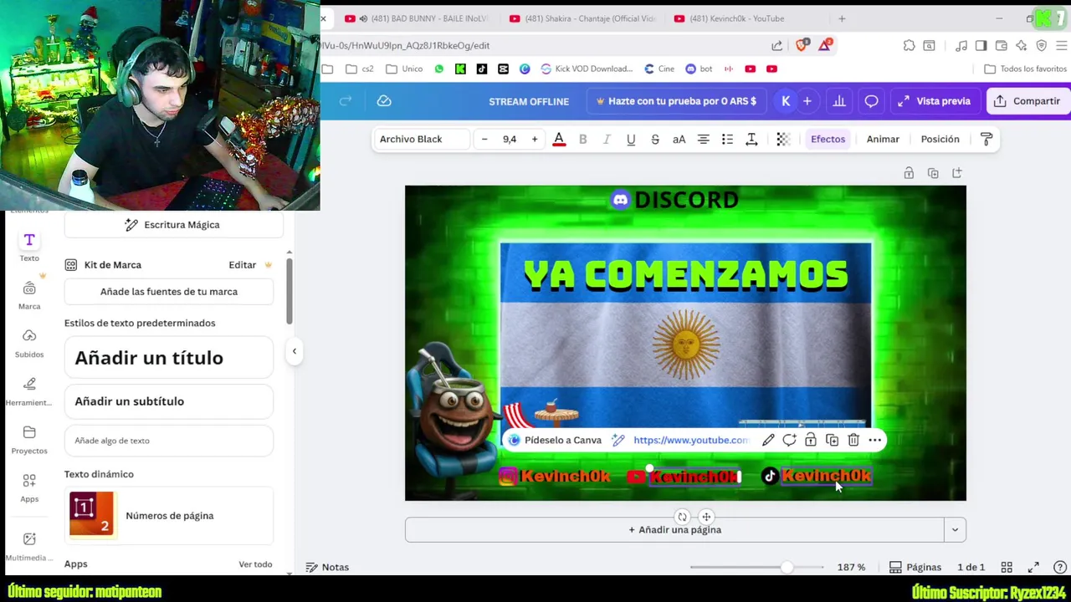Screen dimensions: 1071x602
Task: Increase font size with plus button
Action: pyautogui.click(x=535, y=139)
